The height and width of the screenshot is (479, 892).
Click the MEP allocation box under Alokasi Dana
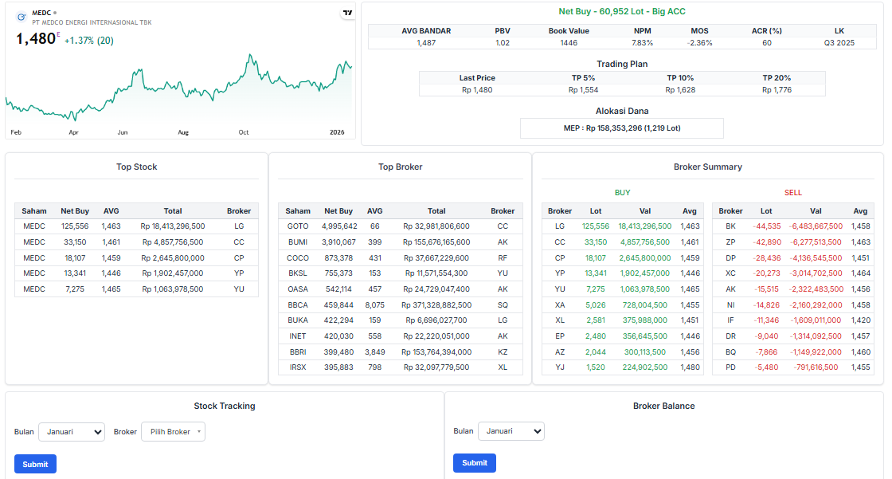click(621, 128)
